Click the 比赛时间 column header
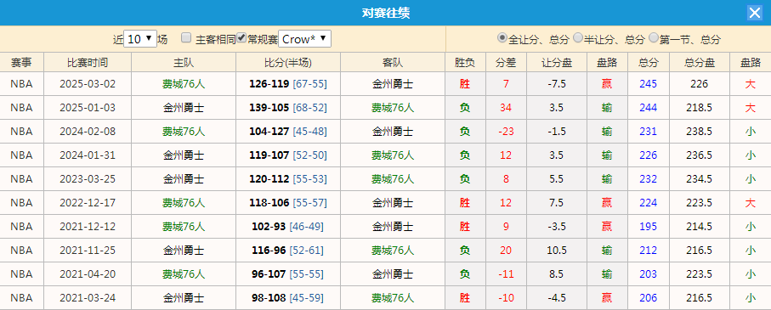 click(88, 62)
